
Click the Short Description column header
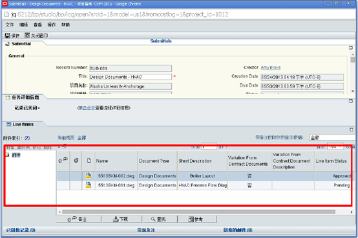point(195,161)
